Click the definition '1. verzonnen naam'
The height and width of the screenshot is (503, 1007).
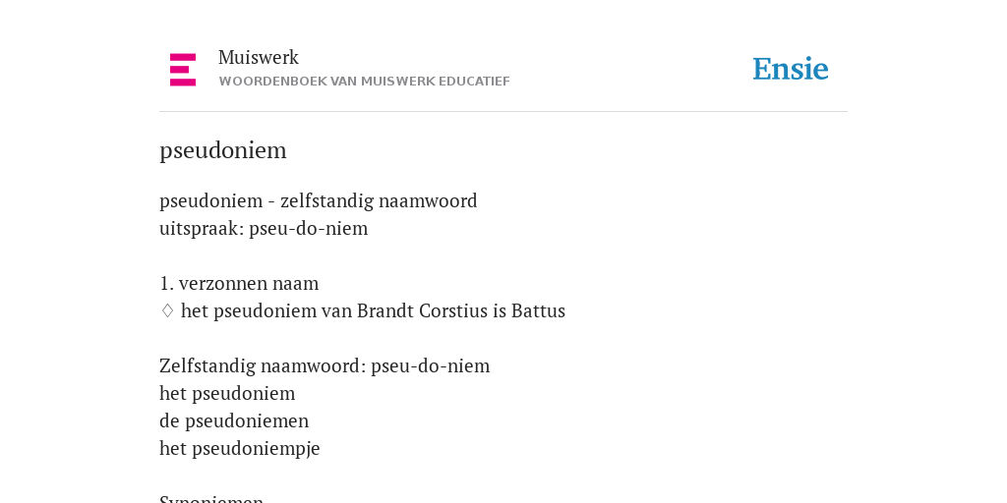239,283
